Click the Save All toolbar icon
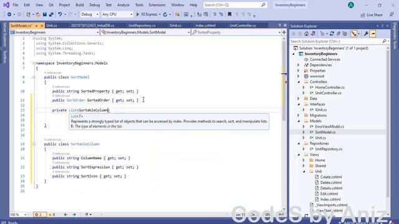Image resolution: width=399 pixels, height=224 pixels. pos(51,14)
